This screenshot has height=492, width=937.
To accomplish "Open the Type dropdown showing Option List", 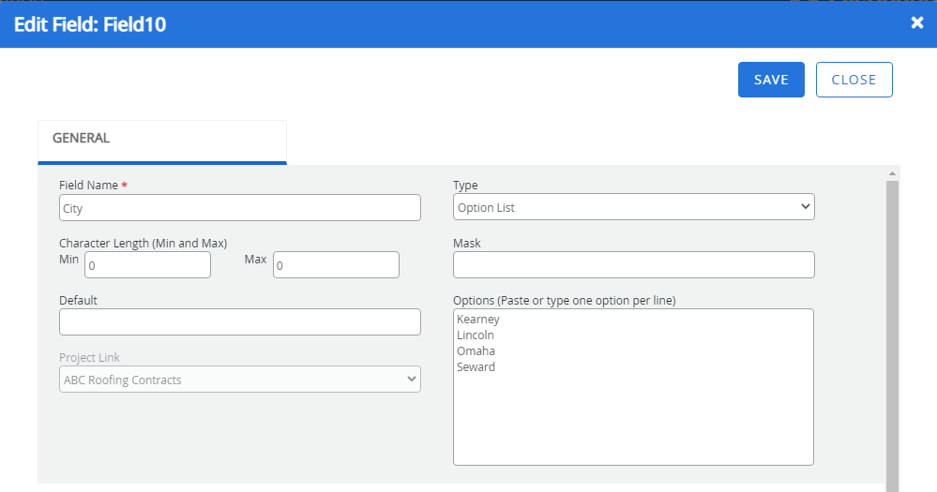I will (633, 207).
